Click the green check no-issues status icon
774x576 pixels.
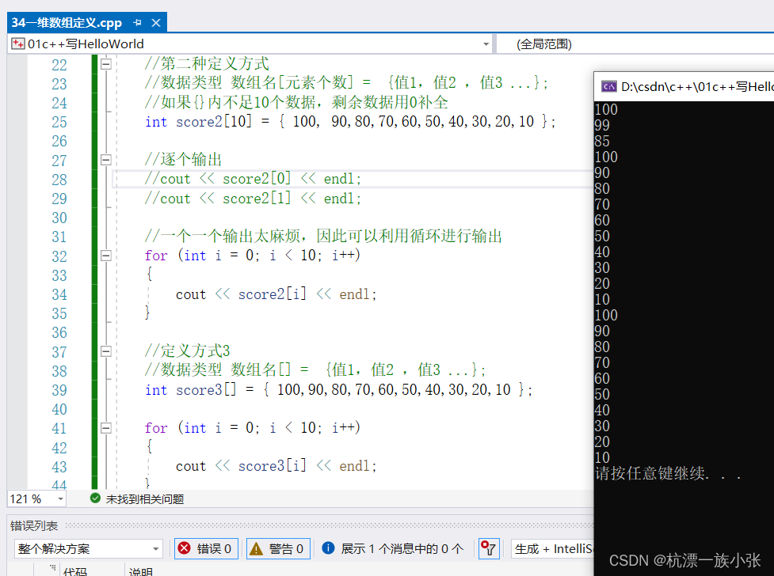[x=95, y=498]
